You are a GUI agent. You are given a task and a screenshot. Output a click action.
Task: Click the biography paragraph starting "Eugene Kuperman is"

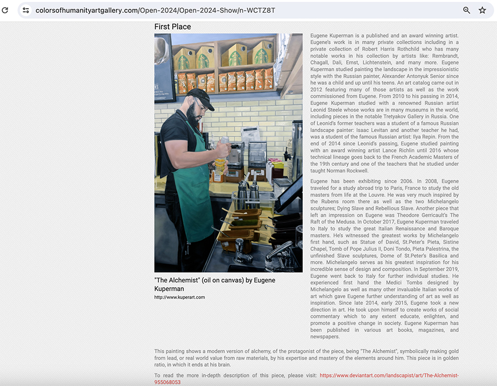pyautogui.click(x=384, y=103)
